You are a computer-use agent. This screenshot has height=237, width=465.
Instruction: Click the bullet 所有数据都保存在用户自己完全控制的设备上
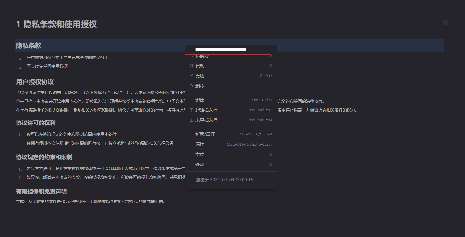point(68,58)
